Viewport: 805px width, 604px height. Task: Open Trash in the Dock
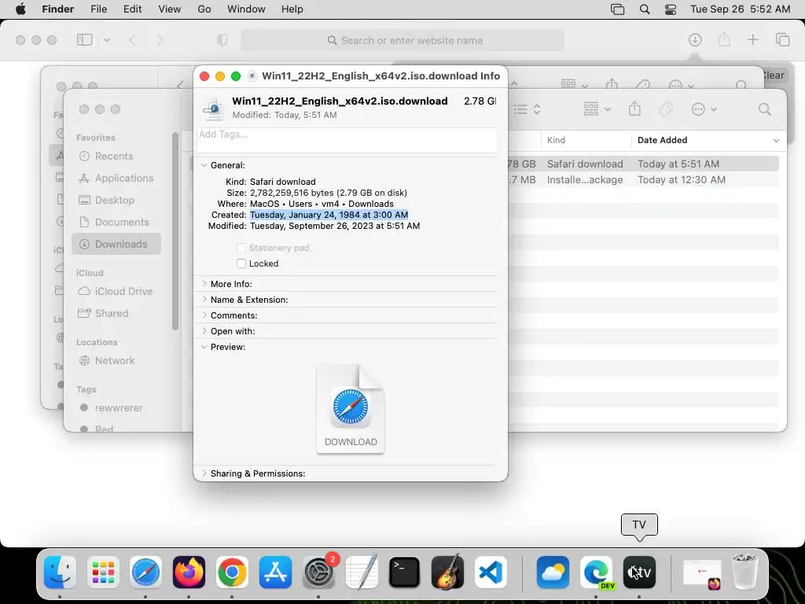[744, 573]
